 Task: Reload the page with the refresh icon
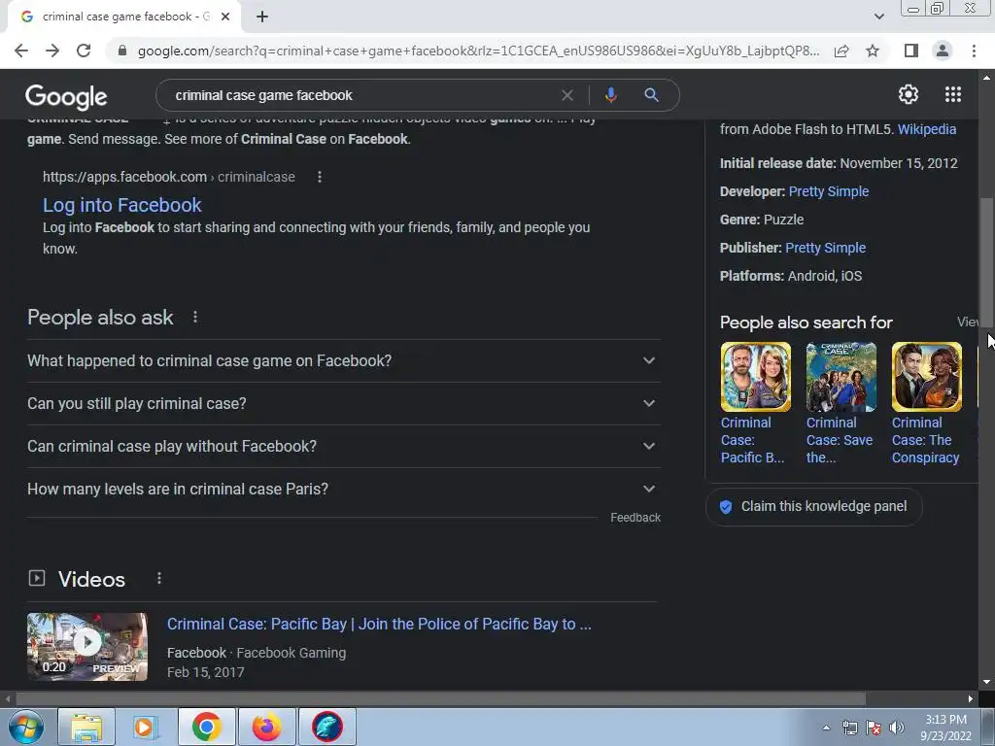coord(84,51)
